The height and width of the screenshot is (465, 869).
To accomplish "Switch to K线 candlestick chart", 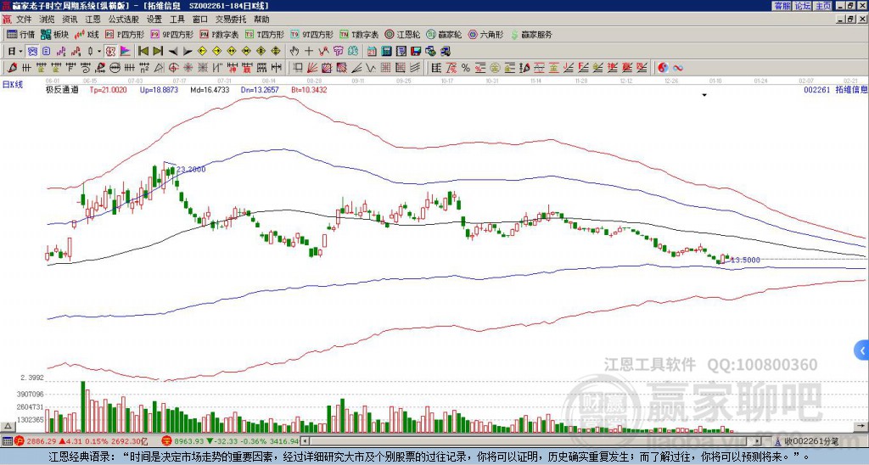I will 87,34.
